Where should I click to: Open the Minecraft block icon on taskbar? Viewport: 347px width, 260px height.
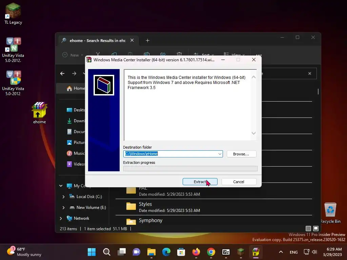point(241,252)
